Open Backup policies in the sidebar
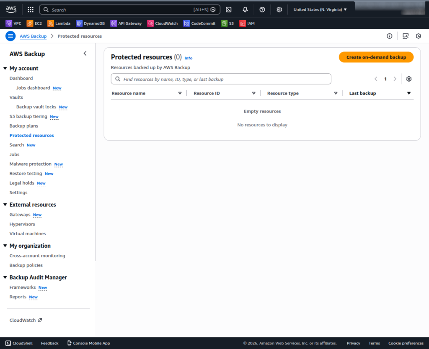This screenshot has height=349, width=429. coord(26,265)
